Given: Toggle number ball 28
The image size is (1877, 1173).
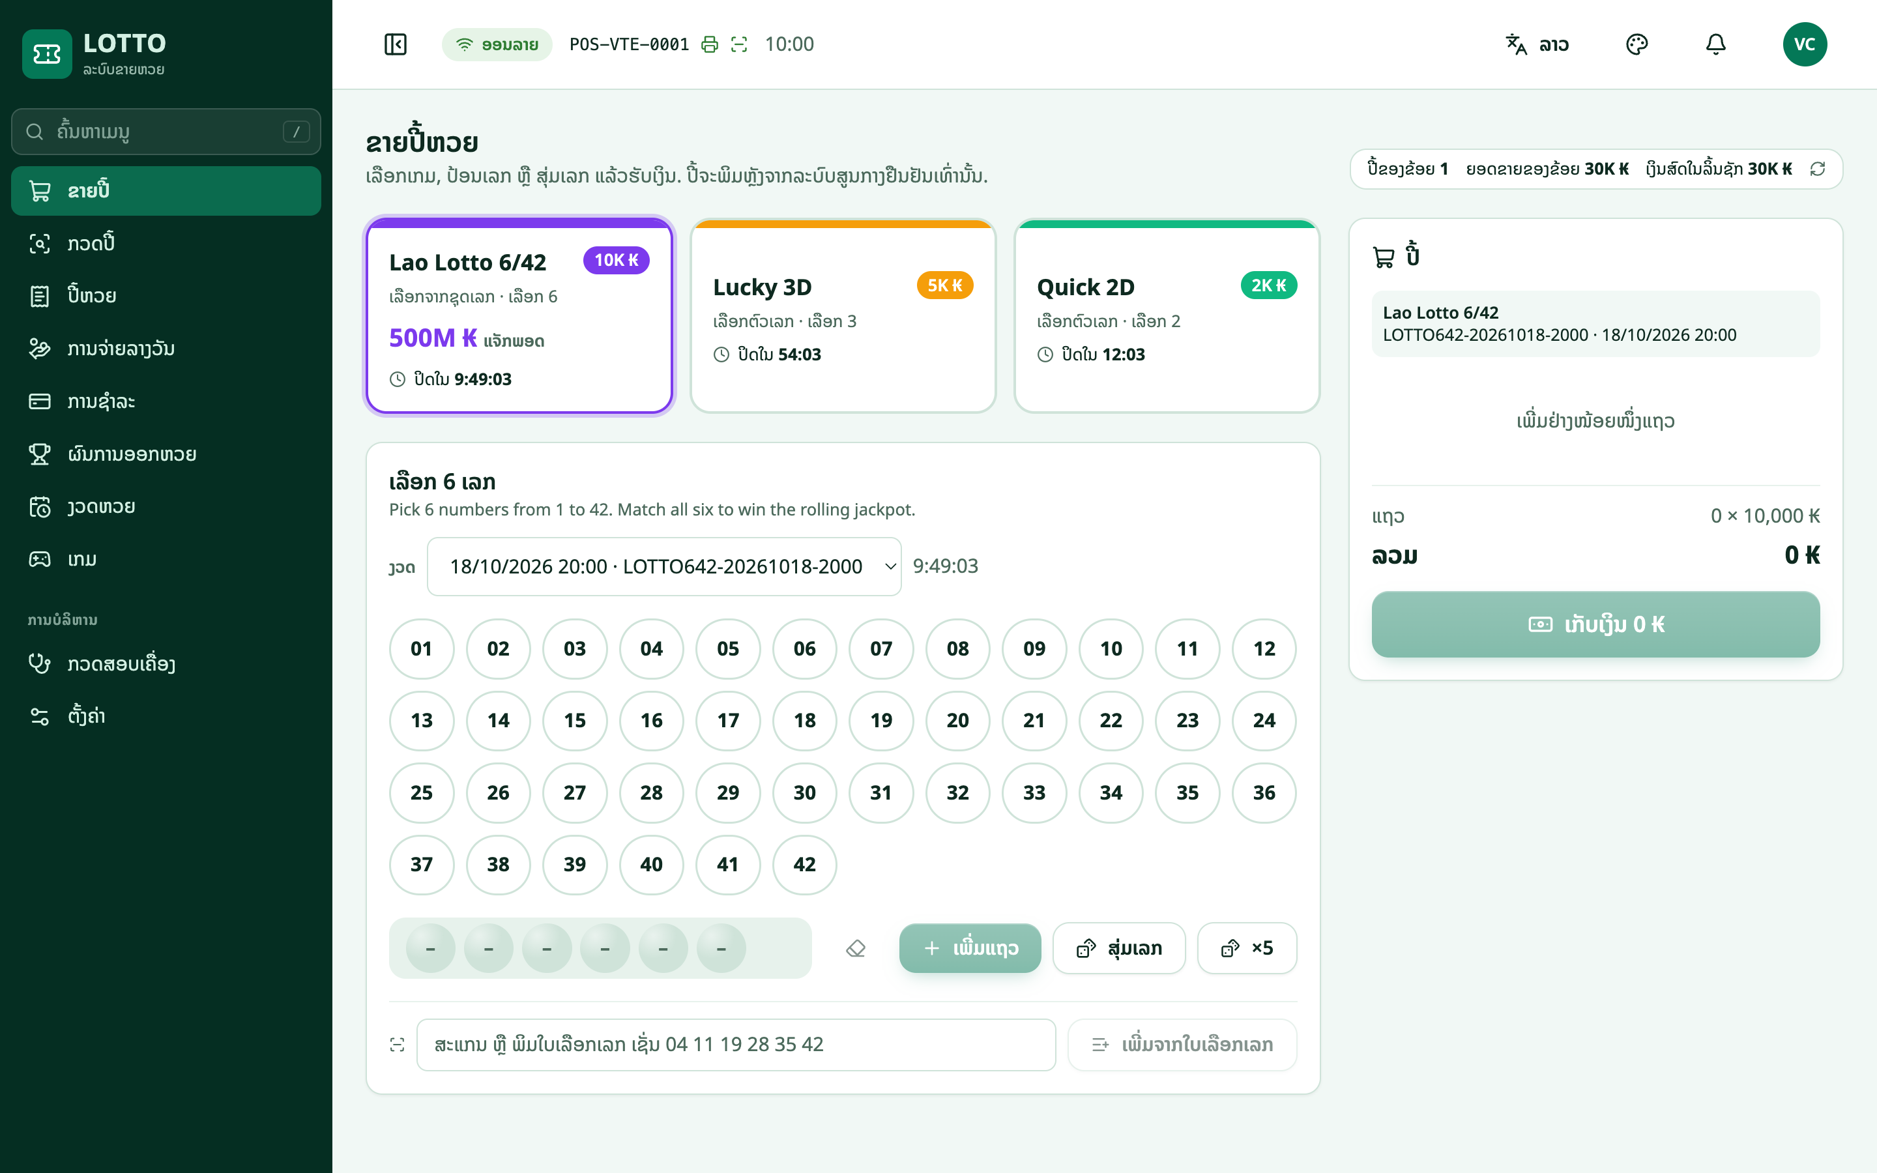Looking at the screenshot, I should (652, 793).
